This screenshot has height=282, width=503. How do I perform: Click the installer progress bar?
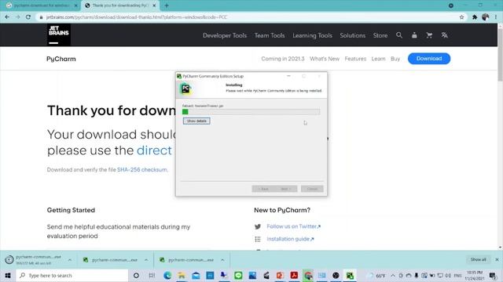251,111
